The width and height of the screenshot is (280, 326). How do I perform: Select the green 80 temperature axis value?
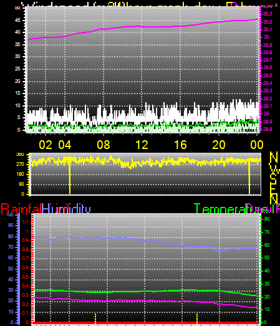(267, 219)
